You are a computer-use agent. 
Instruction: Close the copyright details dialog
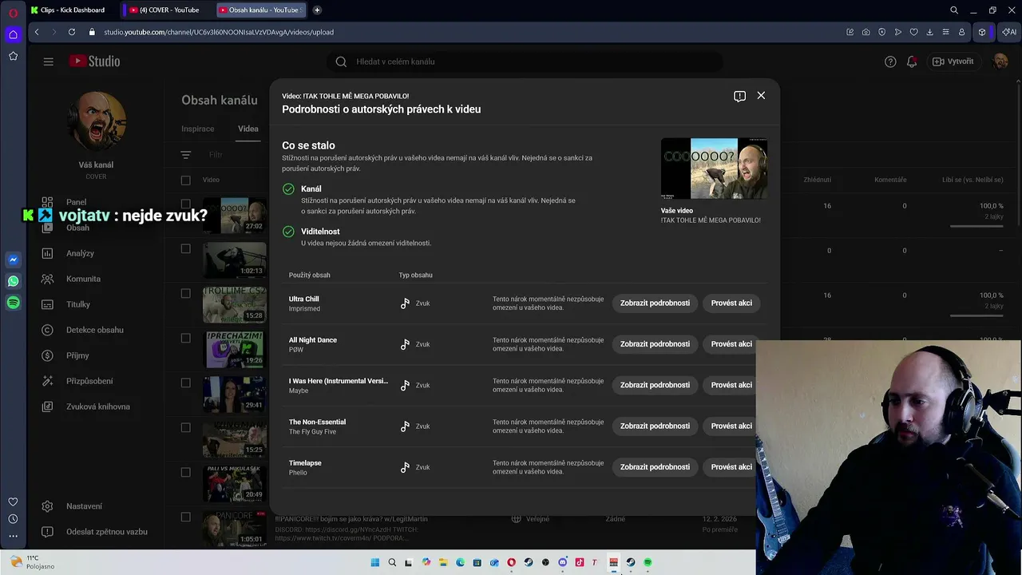761,95
